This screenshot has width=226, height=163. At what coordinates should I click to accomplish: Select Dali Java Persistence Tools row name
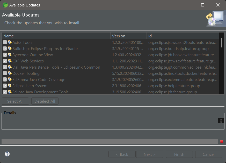click(x=56, y=67)
